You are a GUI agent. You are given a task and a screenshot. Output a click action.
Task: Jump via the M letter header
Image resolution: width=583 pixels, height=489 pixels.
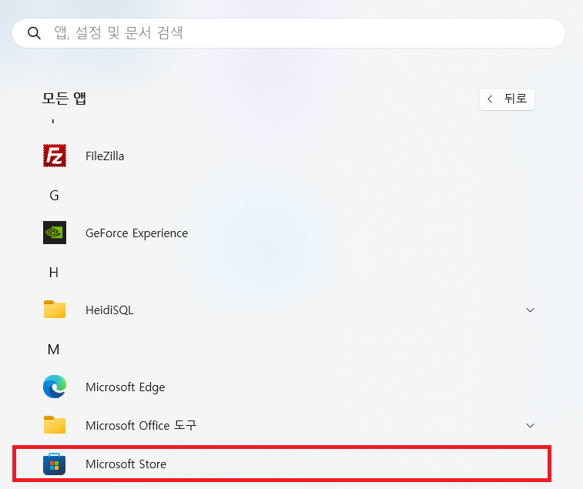tap(54, 350)
